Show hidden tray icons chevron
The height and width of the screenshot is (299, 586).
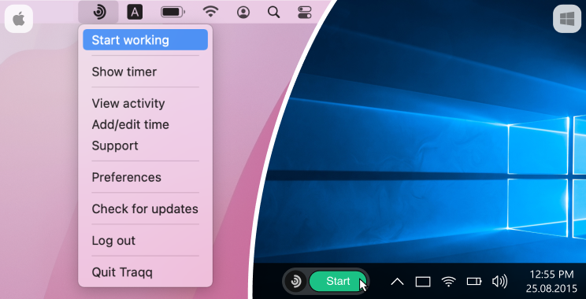coord(397,282)
